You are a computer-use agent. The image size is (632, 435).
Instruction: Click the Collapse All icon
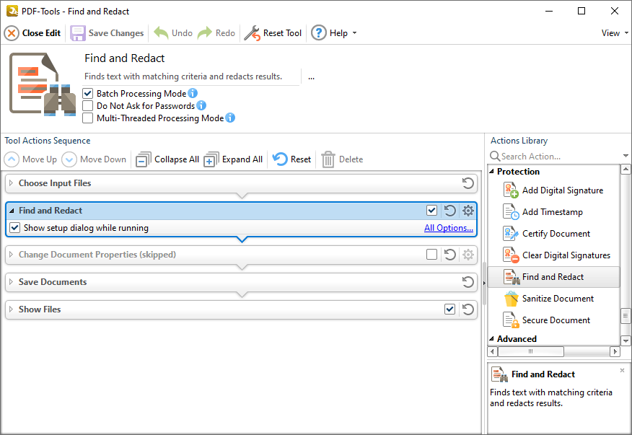click(144, 159)
